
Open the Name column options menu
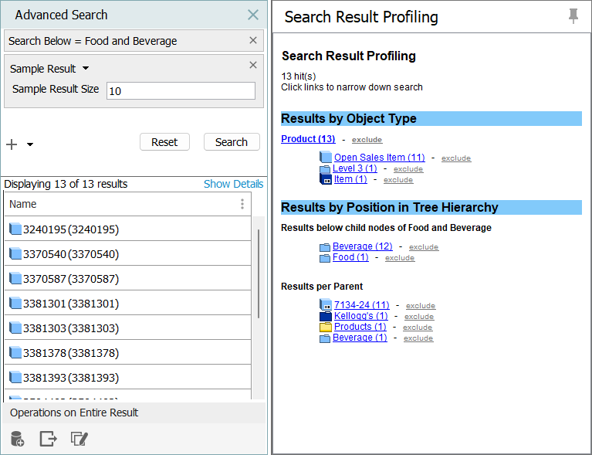(242, 204)
